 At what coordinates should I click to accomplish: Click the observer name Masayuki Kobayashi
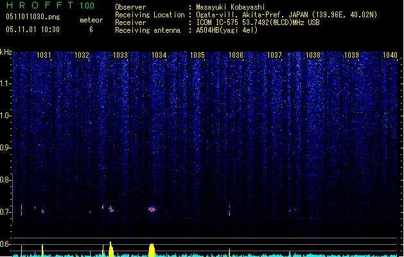point(230,7)
